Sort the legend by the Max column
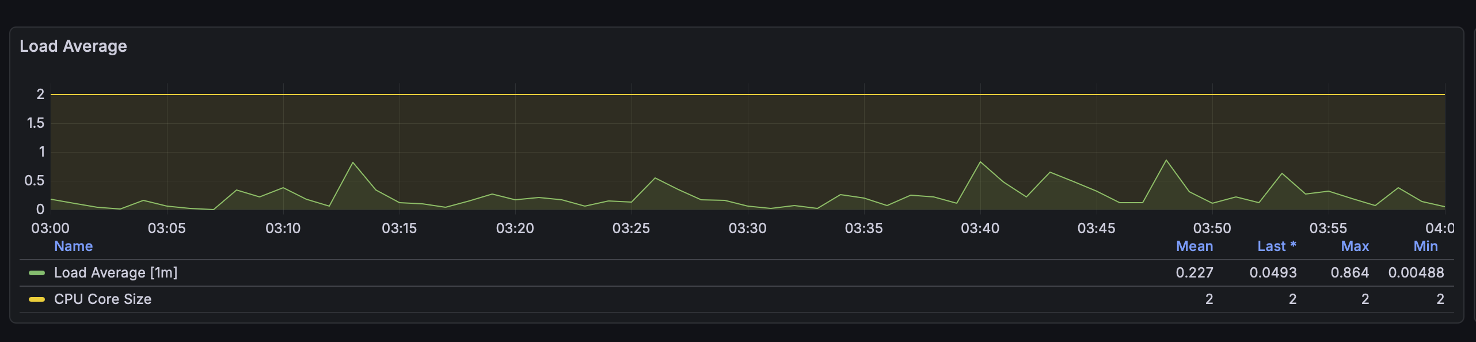 click(1355, 246)
